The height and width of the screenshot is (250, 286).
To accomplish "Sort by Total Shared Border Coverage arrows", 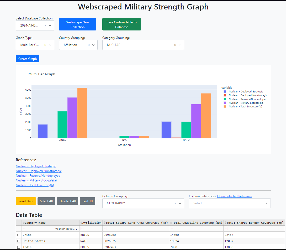I will (226, 223).
